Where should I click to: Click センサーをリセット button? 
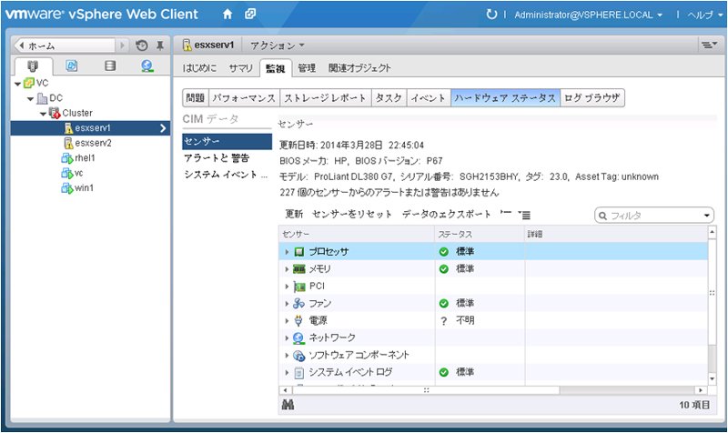(352, 214)
